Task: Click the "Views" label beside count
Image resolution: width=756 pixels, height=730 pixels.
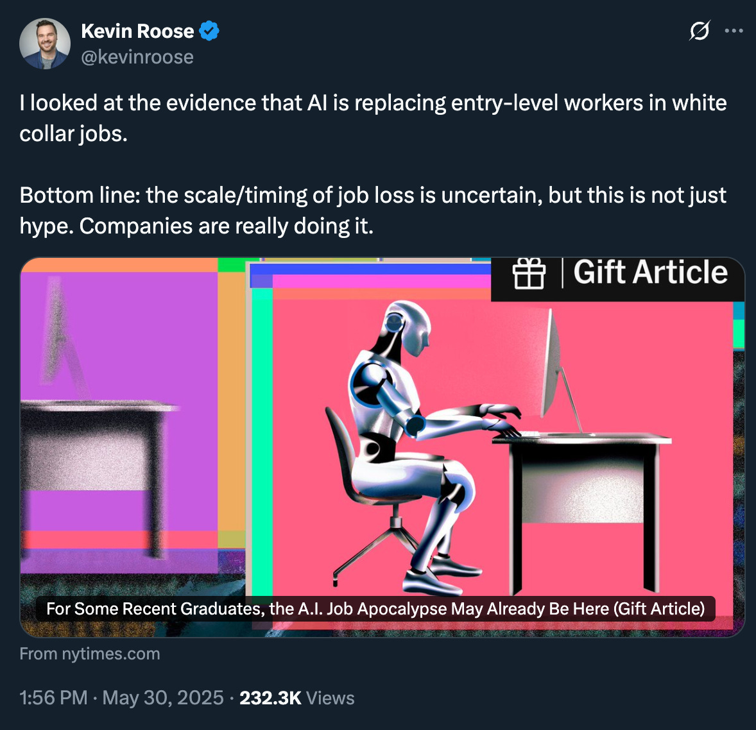Action: pyautogui.click(x=331, y=698)
